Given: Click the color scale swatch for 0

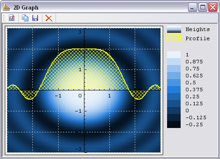Looking at the screenshot, I should [174, 111].
